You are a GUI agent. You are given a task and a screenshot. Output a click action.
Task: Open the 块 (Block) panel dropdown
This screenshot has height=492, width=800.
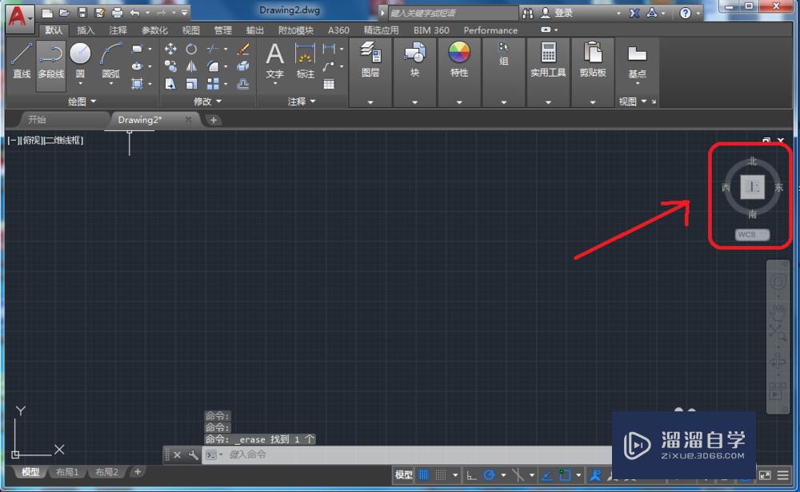pyautogui.click(x=414, y=102)
